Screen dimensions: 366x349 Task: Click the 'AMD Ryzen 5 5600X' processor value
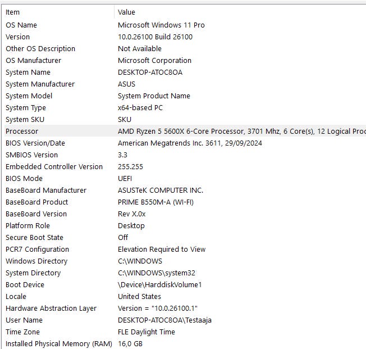coord(242,132)
